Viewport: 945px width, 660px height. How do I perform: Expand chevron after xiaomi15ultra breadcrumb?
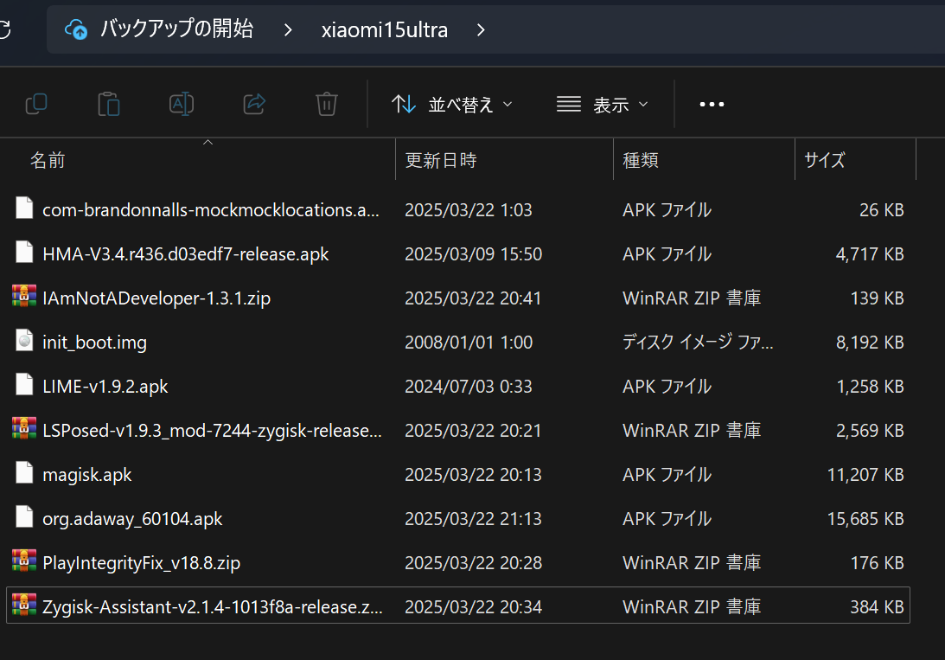click(x=481, y=29)
